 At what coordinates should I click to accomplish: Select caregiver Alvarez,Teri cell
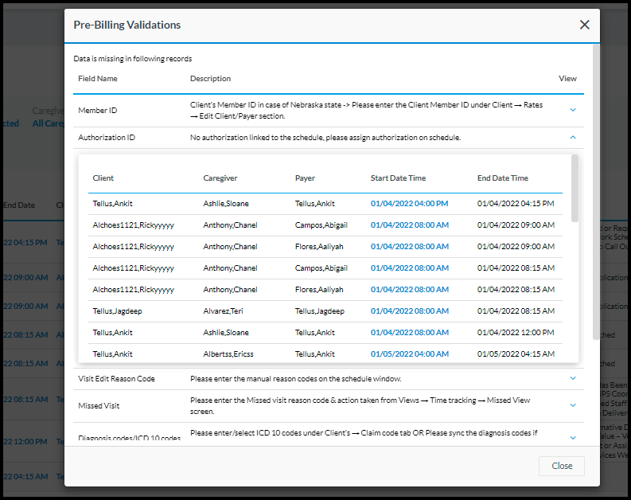(222, 311)
